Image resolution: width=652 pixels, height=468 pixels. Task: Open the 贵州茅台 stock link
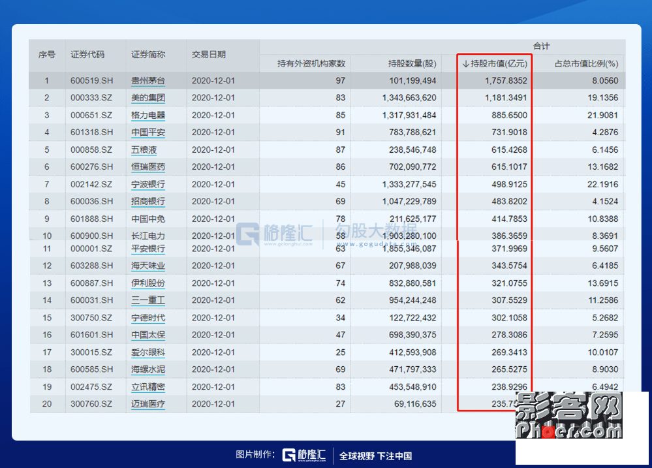(148, 81)
